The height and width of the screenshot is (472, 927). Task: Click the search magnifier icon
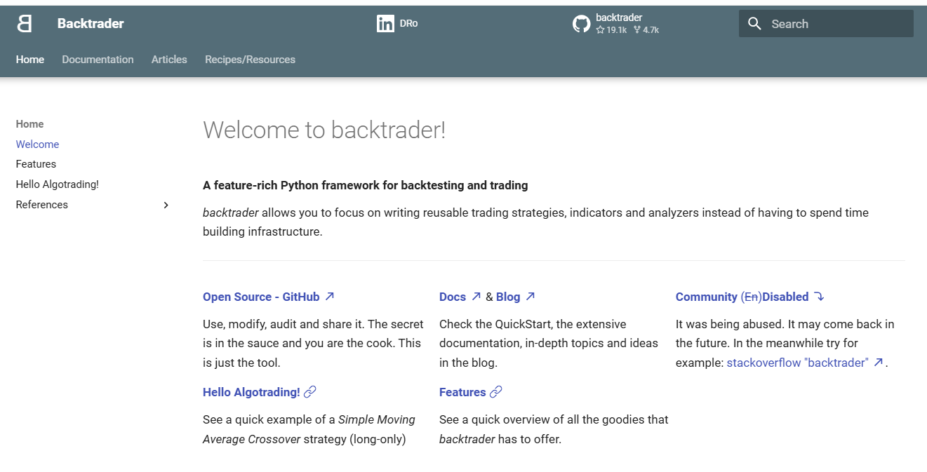coord(754,24)
